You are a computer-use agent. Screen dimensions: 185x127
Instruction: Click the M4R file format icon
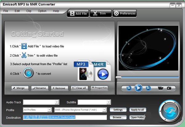click(x=102, y=71)
